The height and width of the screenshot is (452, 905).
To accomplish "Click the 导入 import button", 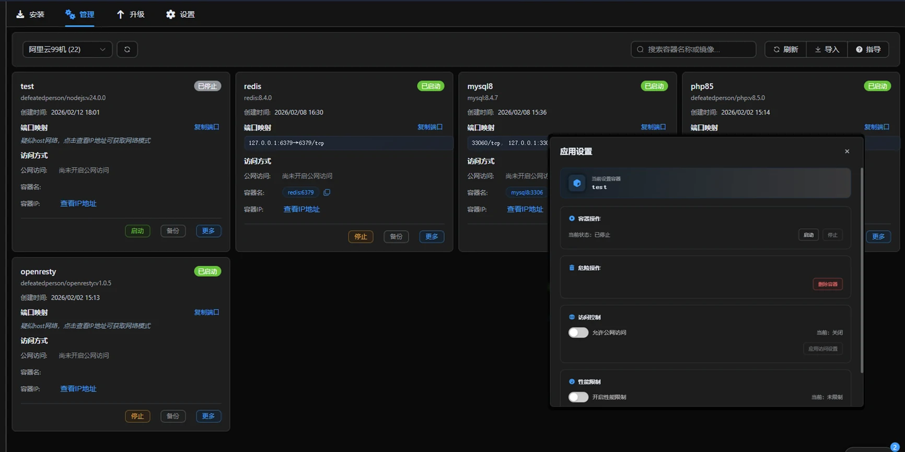I will point(827,49).
